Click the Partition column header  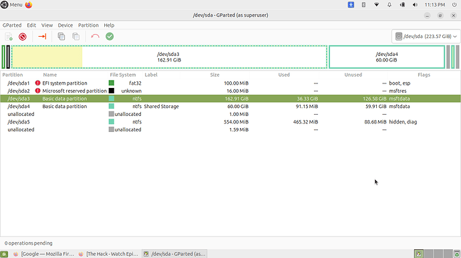13,75
